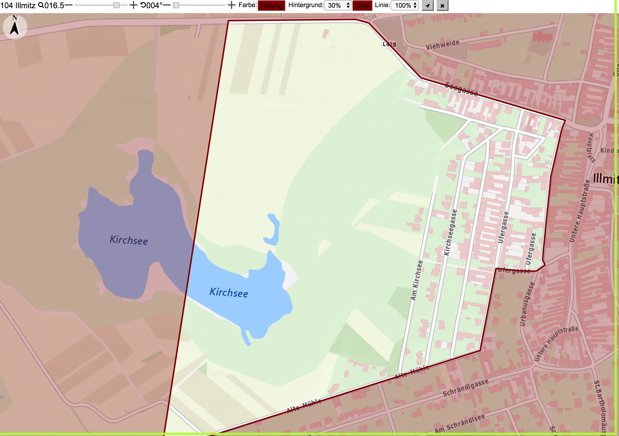Click the rotation slider handle
The width and height of the screenshot is (619, 436).
pyautogui.click(x=176, y=5)
